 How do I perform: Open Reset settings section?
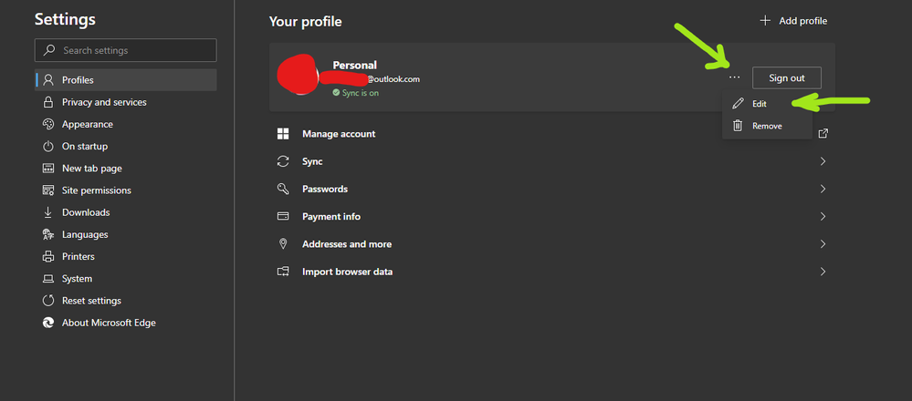[126, 301]
